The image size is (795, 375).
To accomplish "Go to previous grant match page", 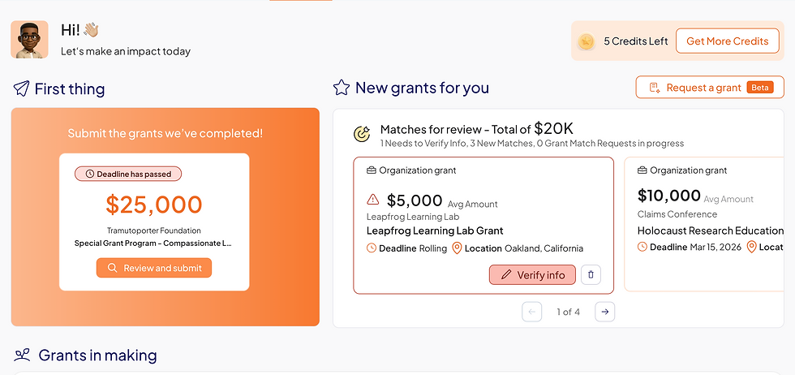I will click(531, 312).
